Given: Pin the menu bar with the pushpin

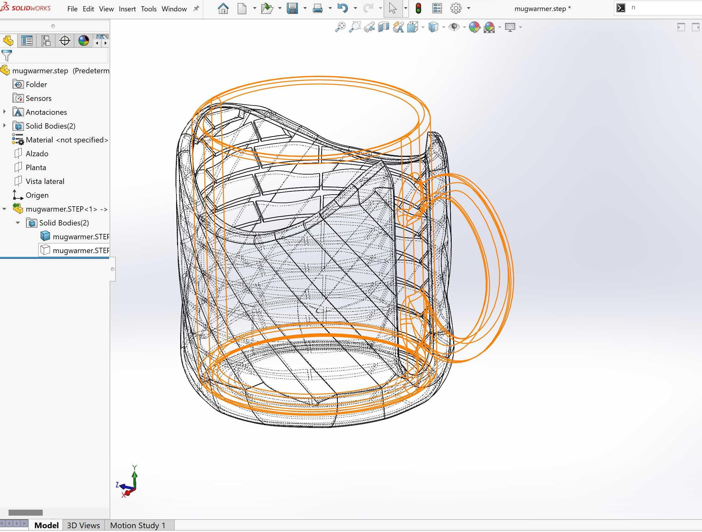Looking at the screenshot, I should (x=196, y=8).
